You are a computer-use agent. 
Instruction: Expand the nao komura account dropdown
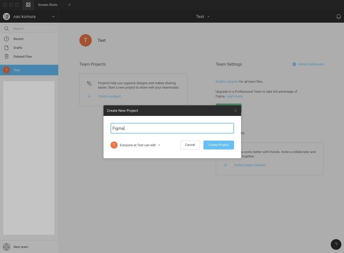(x=53, y=16)
